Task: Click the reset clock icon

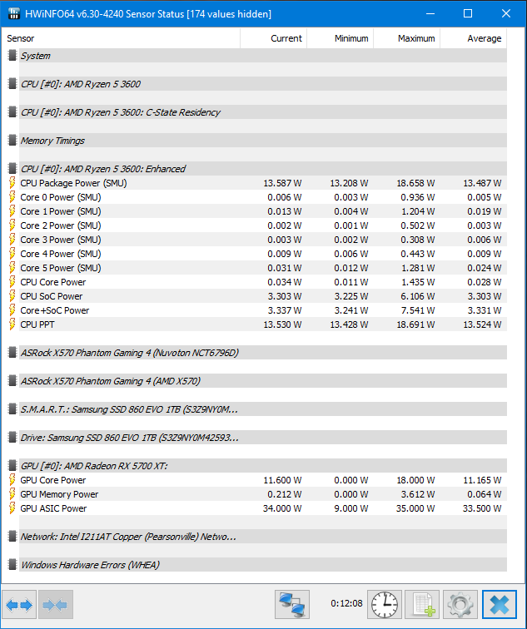Action: click(x=384, y=604)
